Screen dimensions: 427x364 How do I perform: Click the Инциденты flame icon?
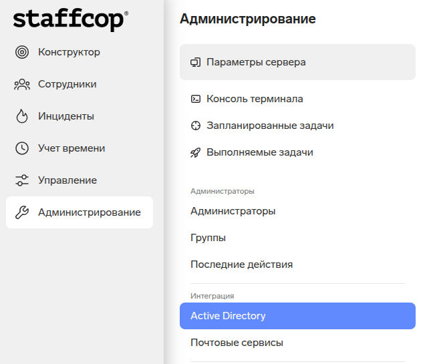click(x=22, y=116)
